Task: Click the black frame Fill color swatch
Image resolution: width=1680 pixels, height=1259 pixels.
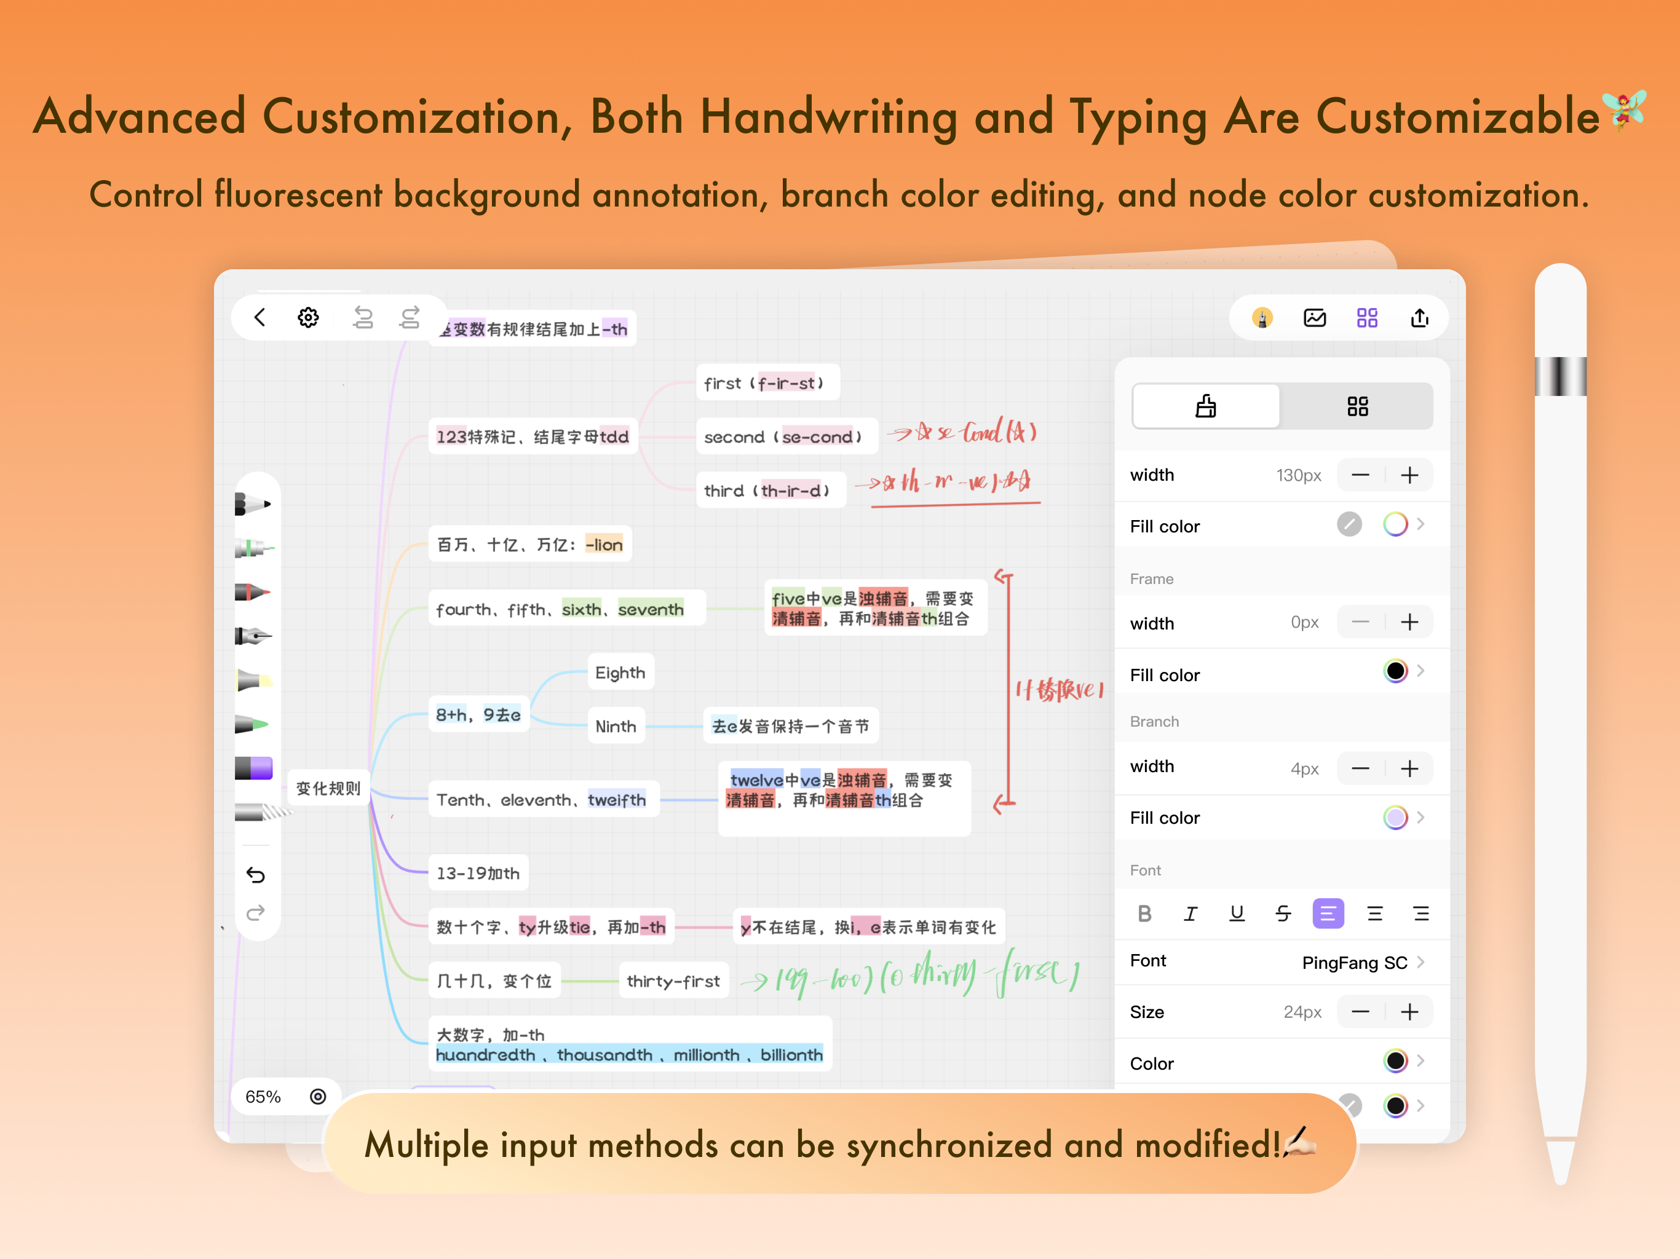Action: 1396,671
